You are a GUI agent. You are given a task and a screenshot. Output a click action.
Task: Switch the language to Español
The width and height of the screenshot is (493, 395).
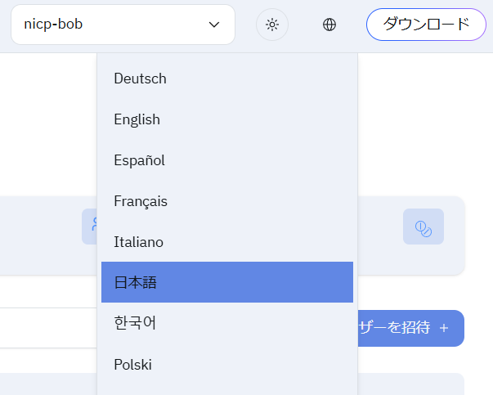tap(140, 160)
